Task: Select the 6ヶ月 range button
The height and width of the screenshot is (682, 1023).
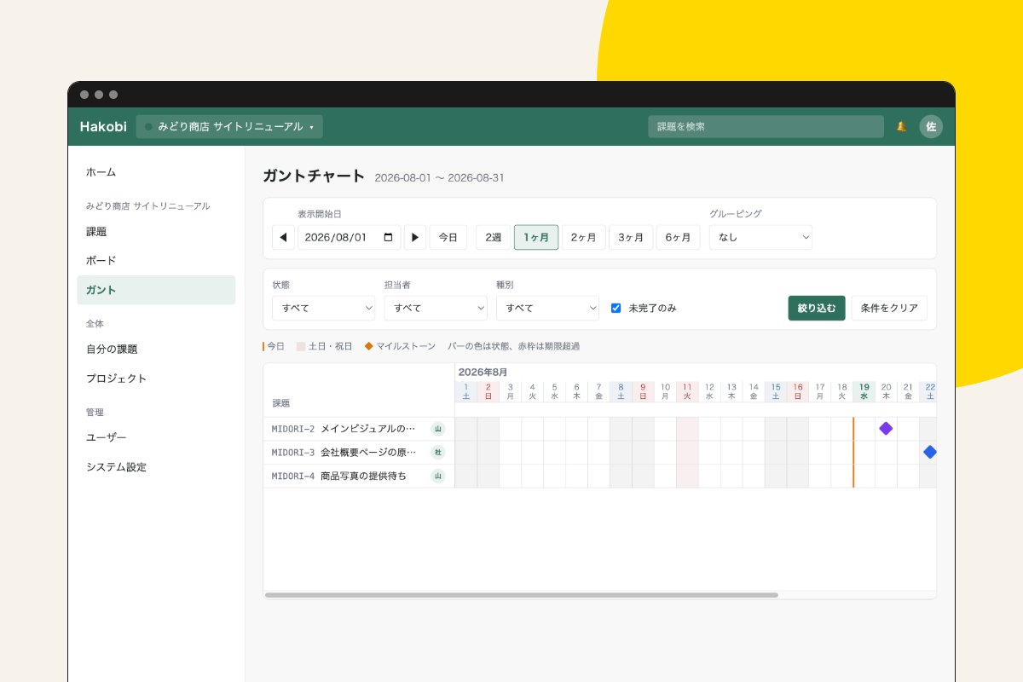Action: coord(679,237)
